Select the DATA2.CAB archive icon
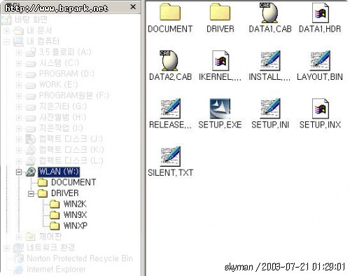 [170, 60]
